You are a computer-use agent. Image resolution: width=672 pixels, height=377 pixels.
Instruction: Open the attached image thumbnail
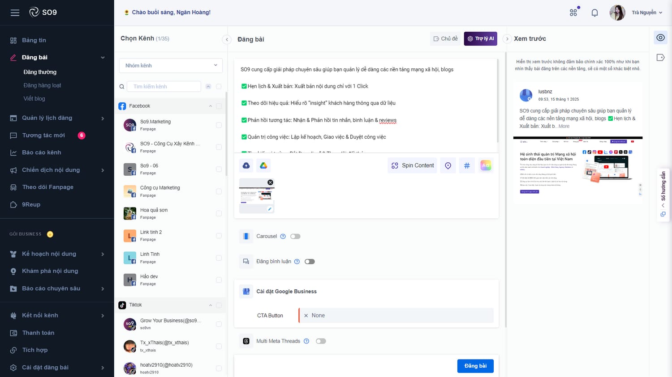[x=256, y=195]
